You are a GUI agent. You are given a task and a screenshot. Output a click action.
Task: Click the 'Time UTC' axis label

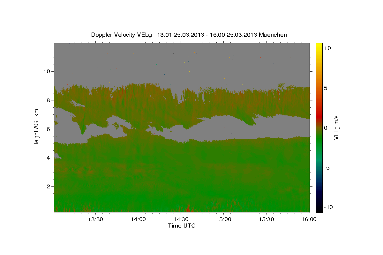(x=182, y=226)
